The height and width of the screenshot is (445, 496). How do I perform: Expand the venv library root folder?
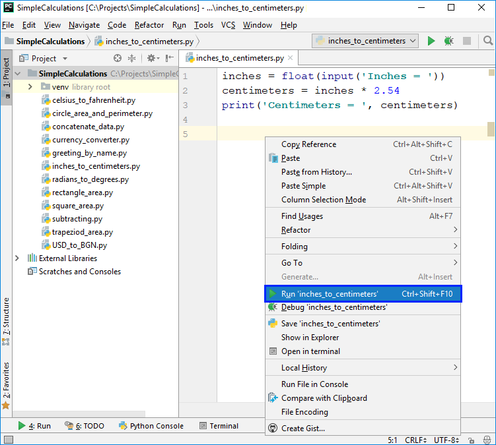pos(30,87)
